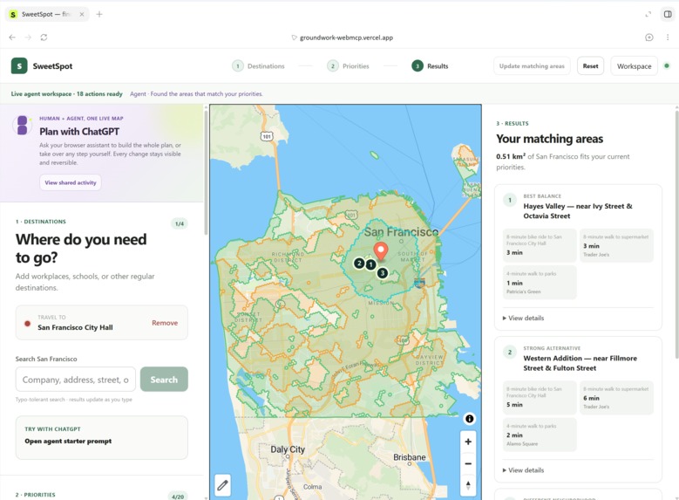
Task: Focus the company or address search field
Action: [76, 380]
